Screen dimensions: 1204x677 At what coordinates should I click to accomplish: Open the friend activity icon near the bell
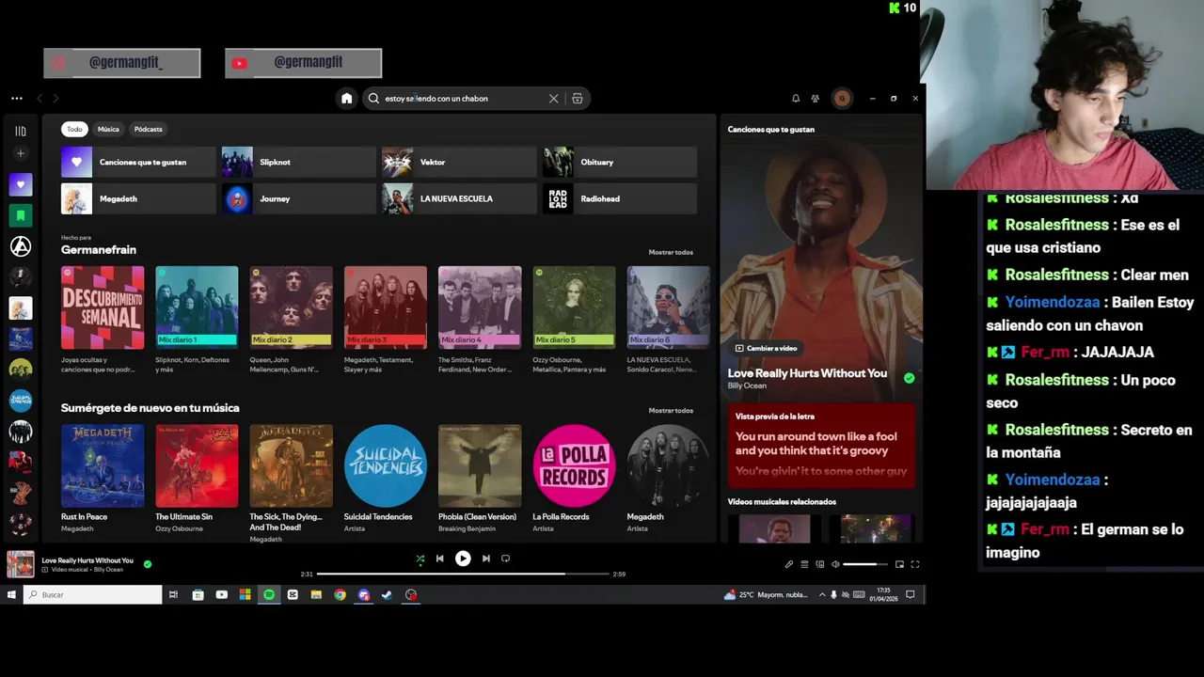tap(816, 98)
